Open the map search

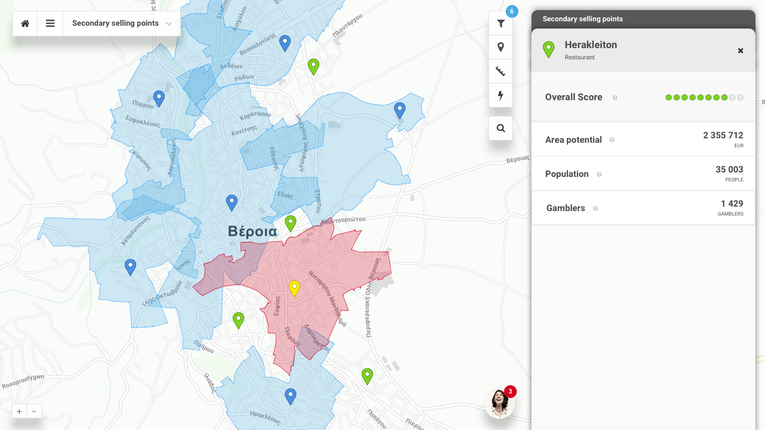coord(501,128)
